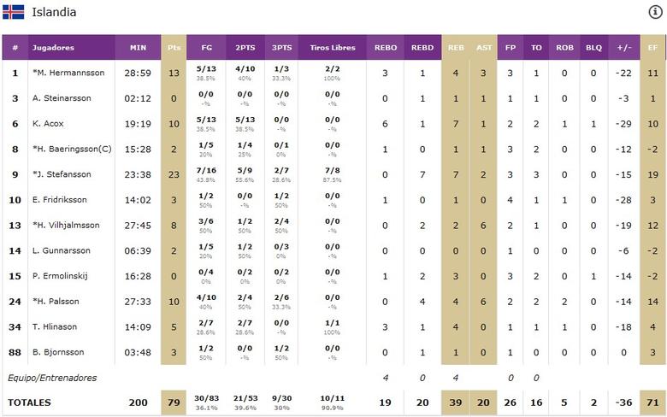Click the +/- column header
The image size is (667, 417).
coord(623,48)
